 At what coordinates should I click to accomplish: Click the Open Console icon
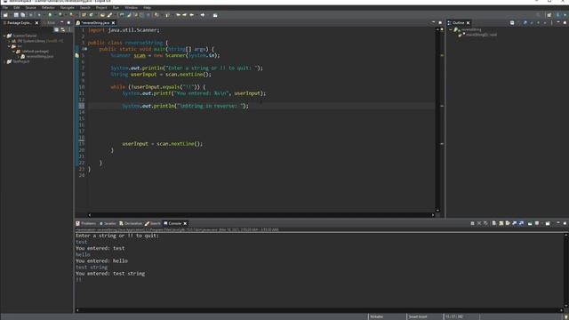coord(548,223)
